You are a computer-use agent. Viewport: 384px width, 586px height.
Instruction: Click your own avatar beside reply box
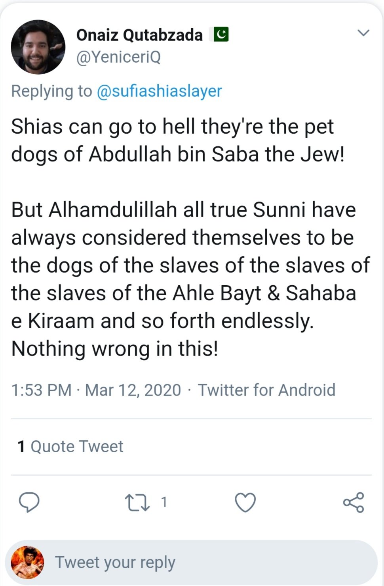point(27,562)
